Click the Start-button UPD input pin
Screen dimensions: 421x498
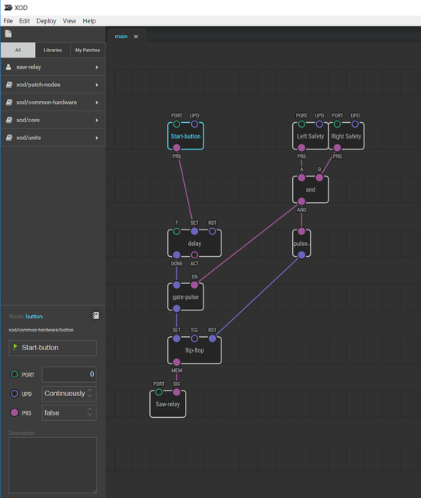(194, 124)
